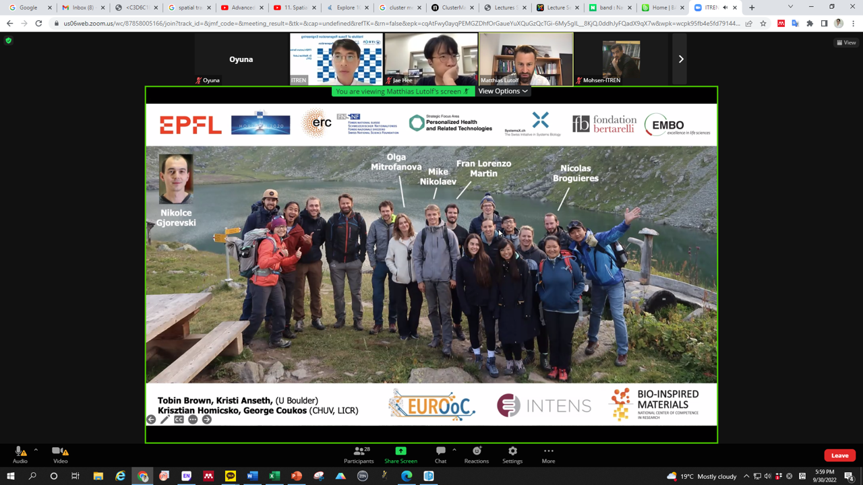
Task: Click the red Leave button
Action: pyautogui.click(x=839, y=455)
